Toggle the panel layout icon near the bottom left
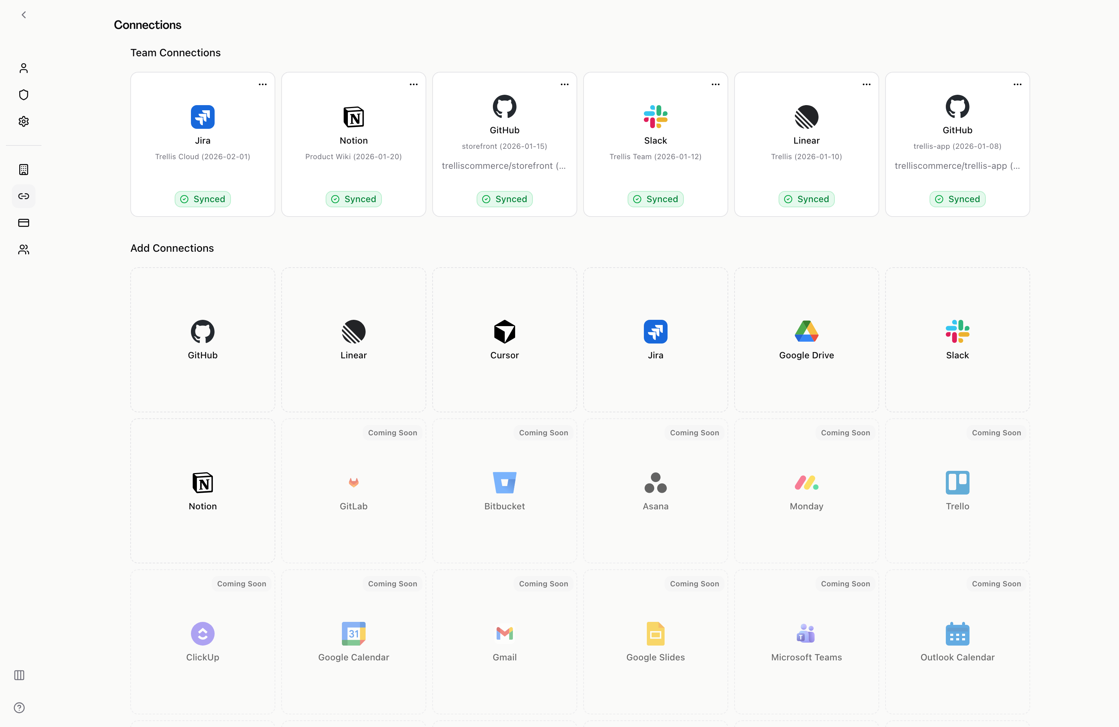1119x727 pixels. pyautogui.click(x=19, y=675)
